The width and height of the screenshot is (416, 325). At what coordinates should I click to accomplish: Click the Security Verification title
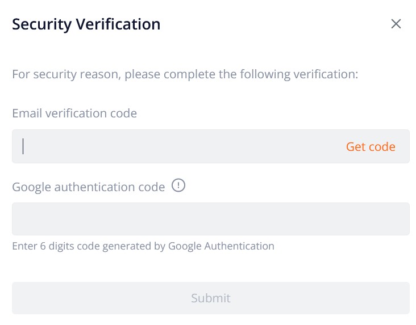(86, 24)
